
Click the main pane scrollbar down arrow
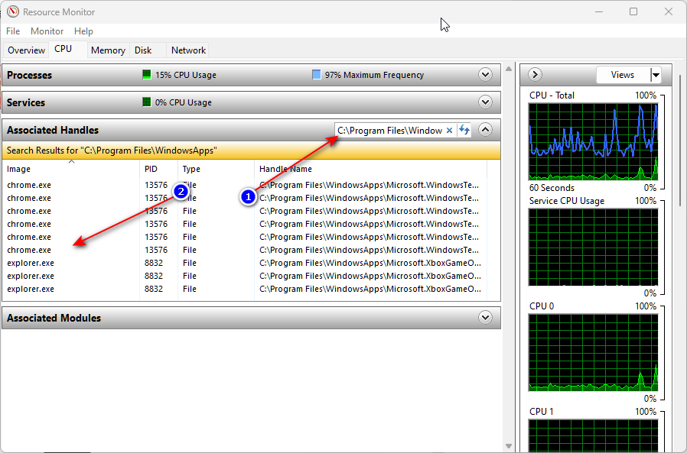click(x=509, y=446)
